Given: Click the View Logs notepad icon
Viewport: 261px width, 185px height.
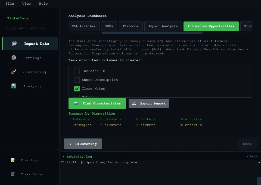Looking at the screenshot, I should pyautogui.click(x=13, y=160).
